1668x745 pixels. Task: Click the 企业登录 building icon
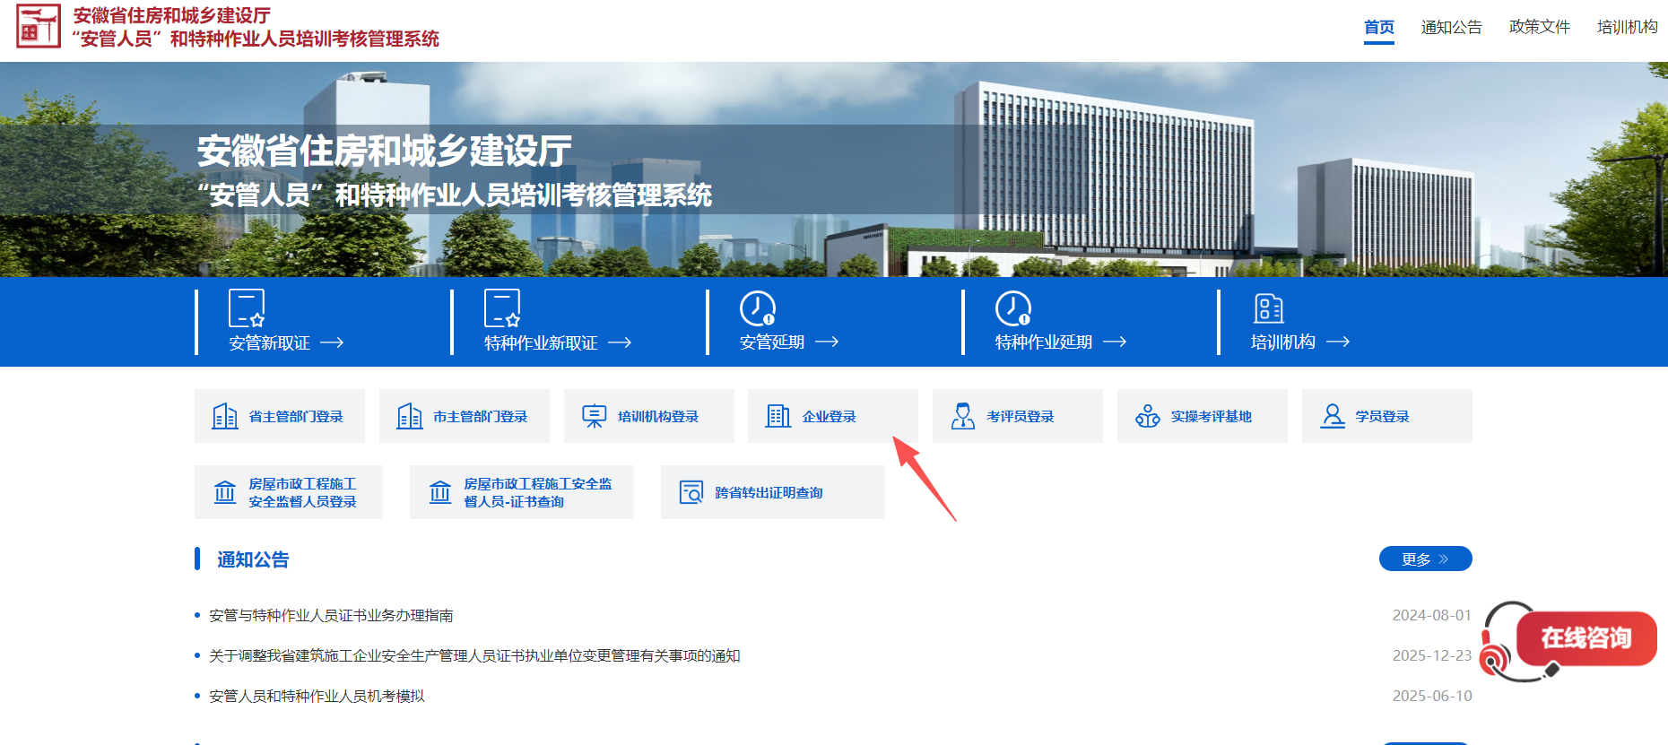pos(778,416)
